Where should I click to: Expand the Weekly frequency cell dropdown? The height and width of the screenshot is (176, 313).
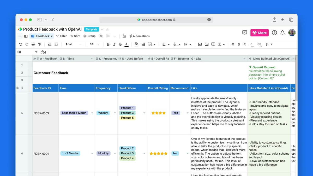pos(115,113)
